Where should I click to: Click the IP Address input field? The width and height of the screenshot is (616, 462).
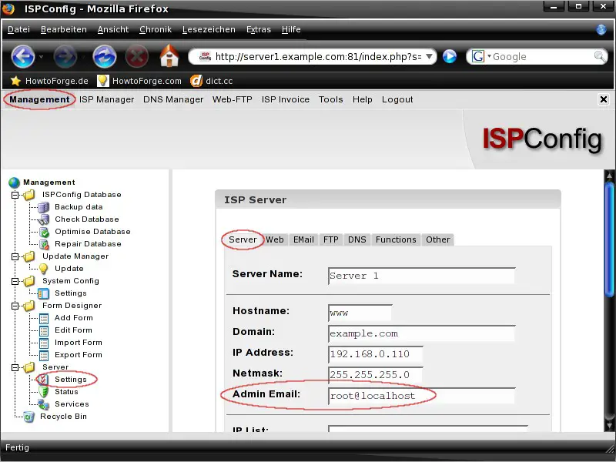point(376,354)
